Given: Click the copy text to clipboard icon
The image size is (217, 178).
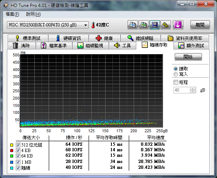Looking at the screenshot, I should pos(133,25).
